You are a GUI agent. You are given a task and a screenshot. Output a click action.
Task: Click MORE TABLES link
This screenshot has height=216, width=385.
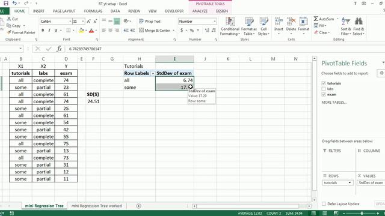[x=334, y=103]
